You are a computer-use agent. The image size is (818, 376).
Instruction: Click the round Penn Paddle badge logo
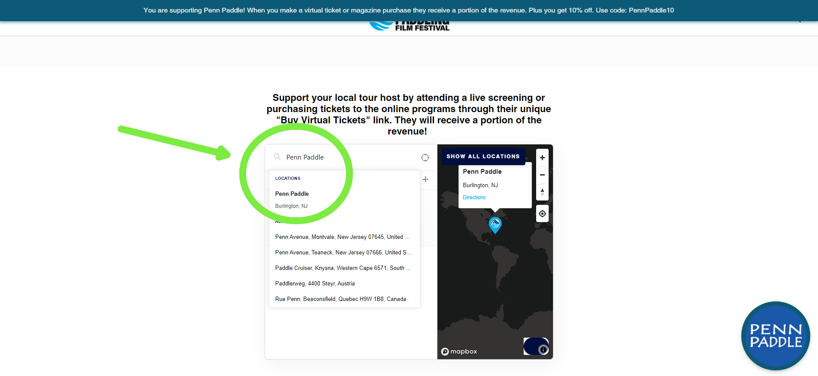pyautogui.click(x=776, y=336)
